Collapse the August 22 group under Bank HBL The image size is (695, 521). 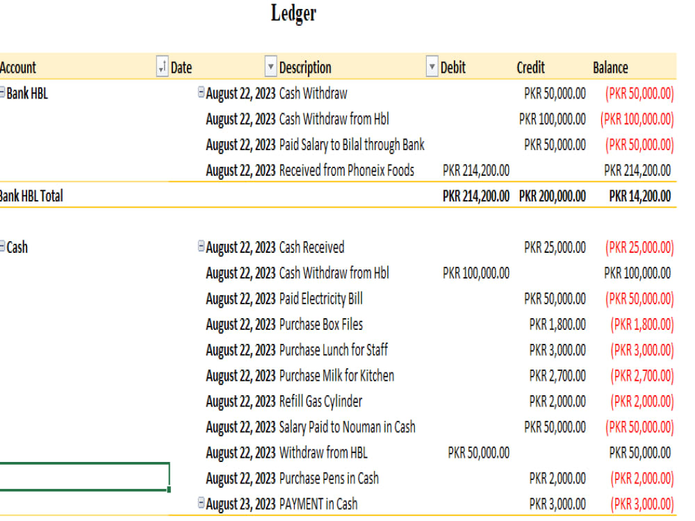[201, 93]
